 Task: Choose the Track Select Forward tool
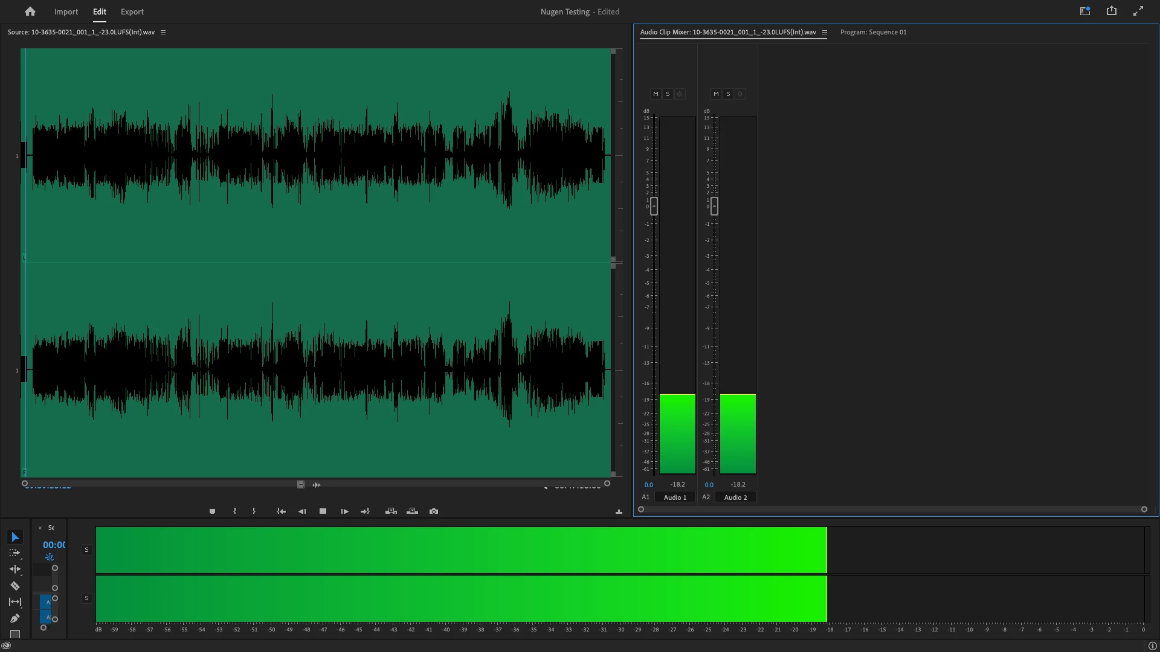[x=15, y=553]
